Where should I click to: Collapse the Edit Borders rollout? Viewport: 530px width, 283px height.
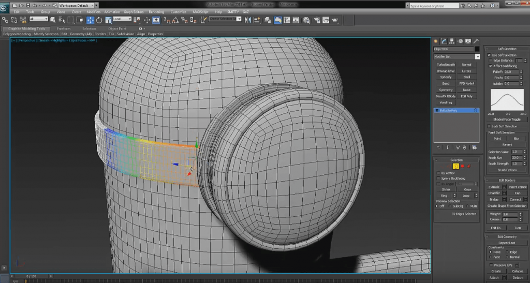point(507,181)
